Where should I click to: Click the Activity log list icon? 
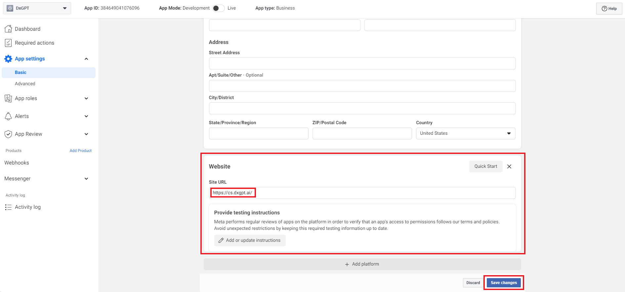[8, 207]
